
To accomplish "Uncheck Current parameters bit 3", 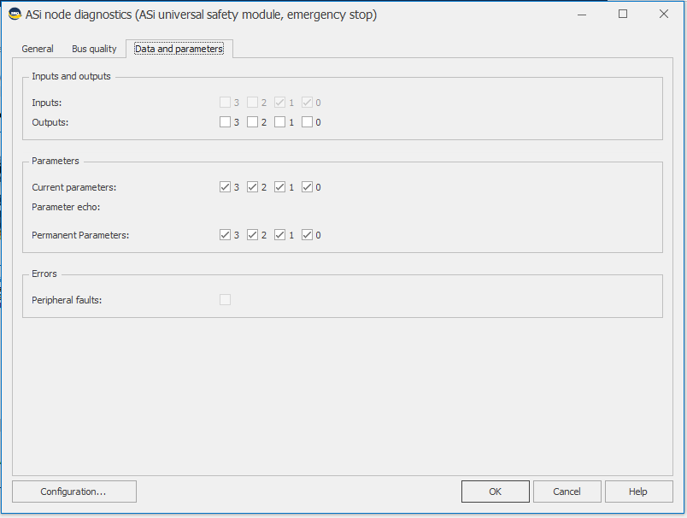I will [225, 187].
